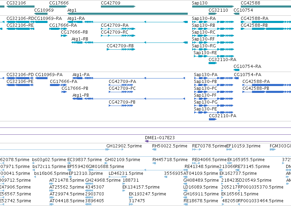The height and width of the screenshot is (206, 291).
Task: Click the CG42709 gene label
Action: pyautogui.click(x=110, y=3)
